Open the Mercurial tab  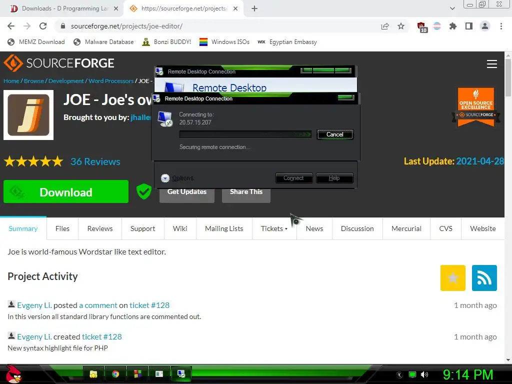click(x=406, y=228)
